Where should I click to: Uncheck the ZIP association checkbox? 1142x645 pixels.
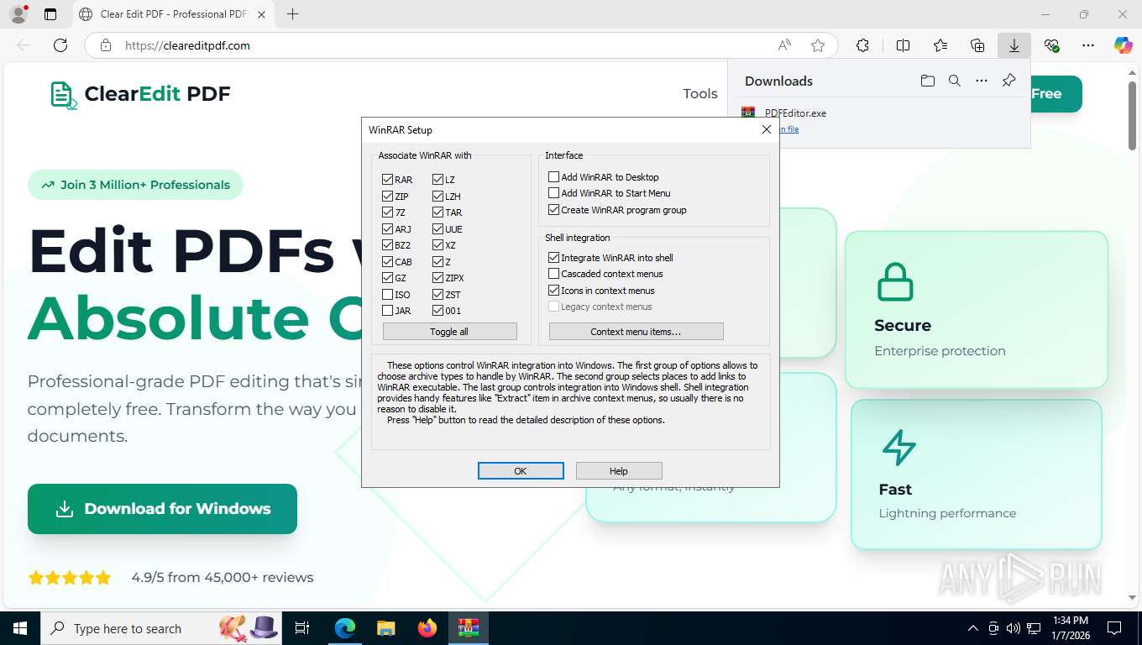tap(387, 196)
